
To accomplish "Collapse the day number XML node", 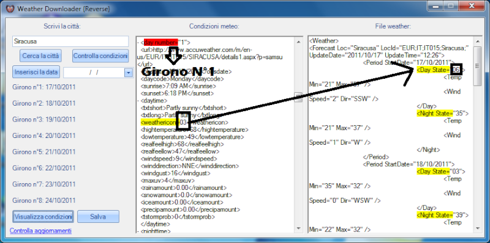I will pos(138,42).
